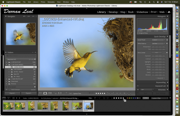Toggle sort direction a-z icon
The width and height of the screenshot is (180, 116).
(67, 93)
